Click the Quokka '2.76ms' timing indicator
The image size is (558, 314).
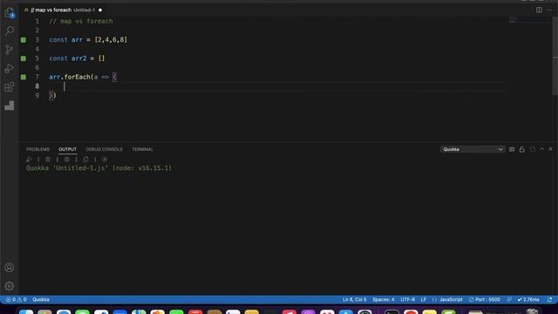click(x=528, y=299)
